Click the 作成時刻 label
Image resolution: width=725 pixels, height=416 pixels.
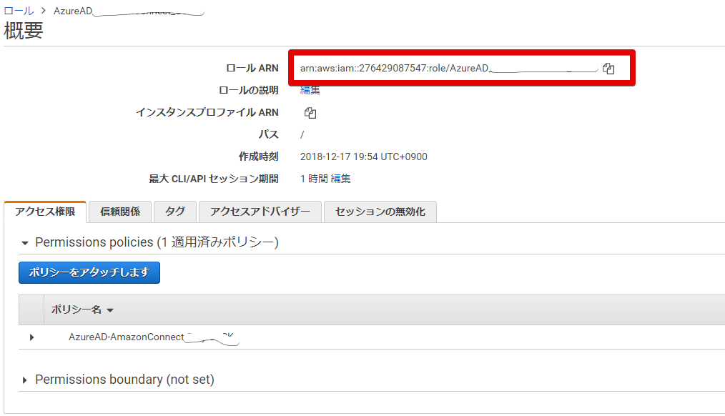tap(258, 157)
